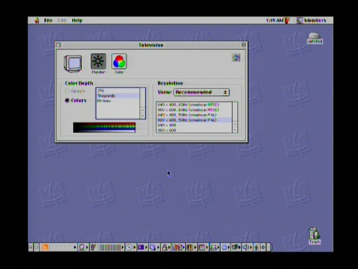Open the untitled disk on the desktop
Screen dimensions: 358x269
click(315, 38)
